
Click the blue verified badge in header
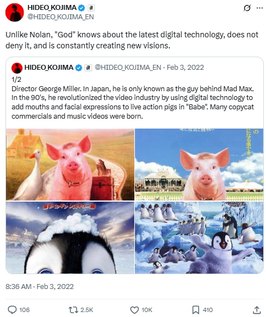(x=82, y=8)
